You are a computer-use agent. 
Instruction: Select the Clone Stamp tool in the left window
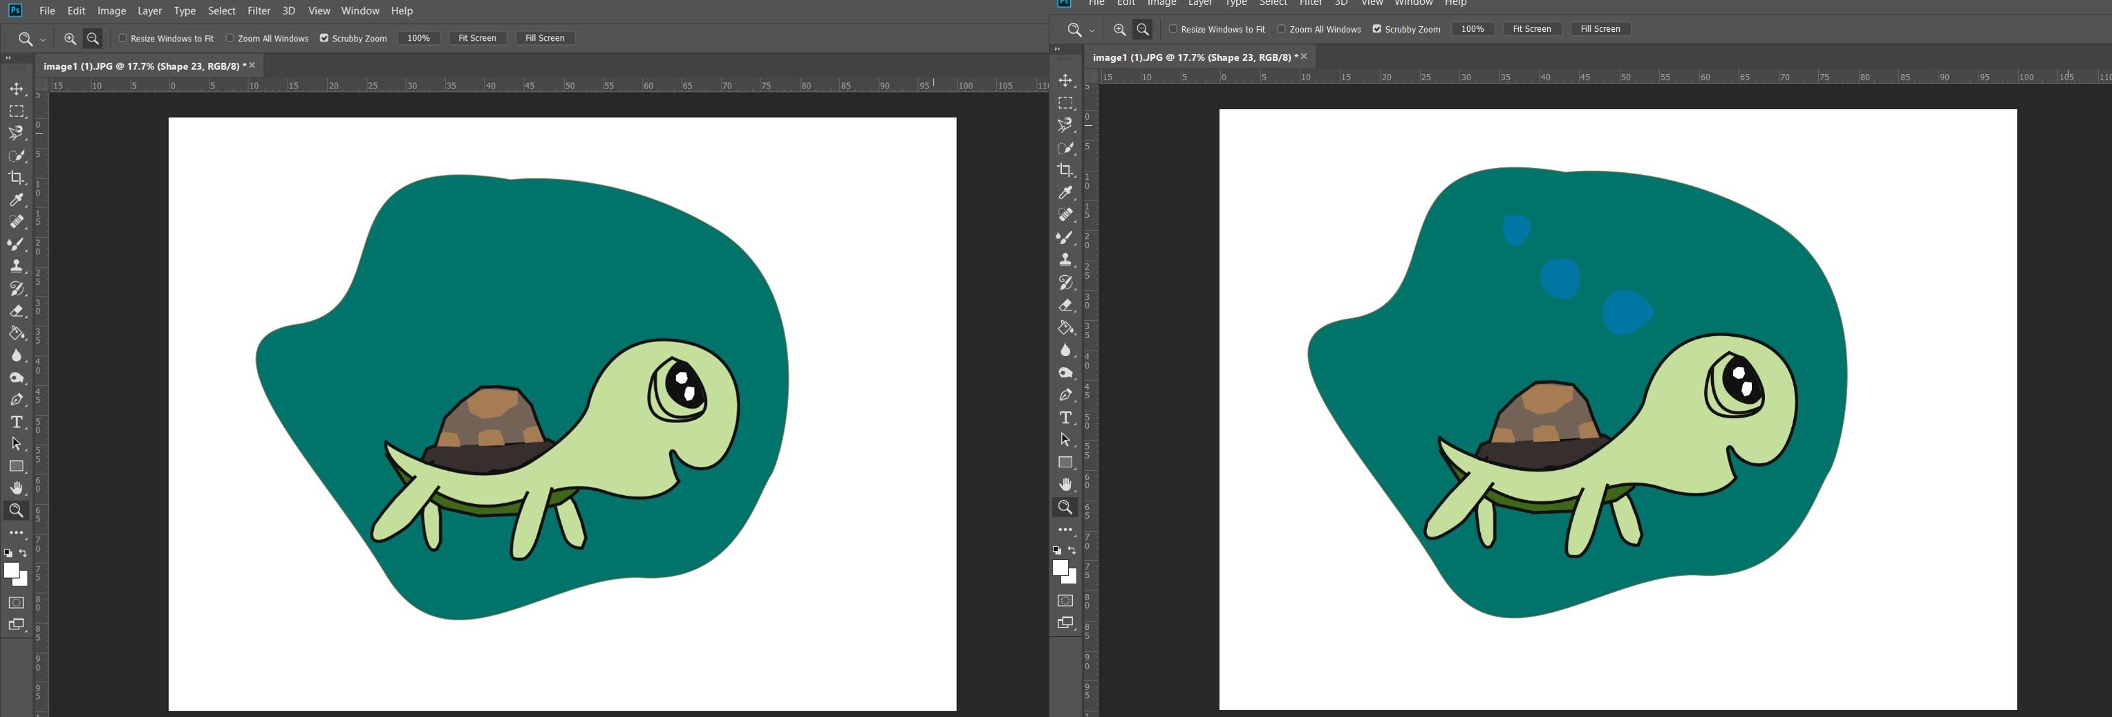pos(17,266)
